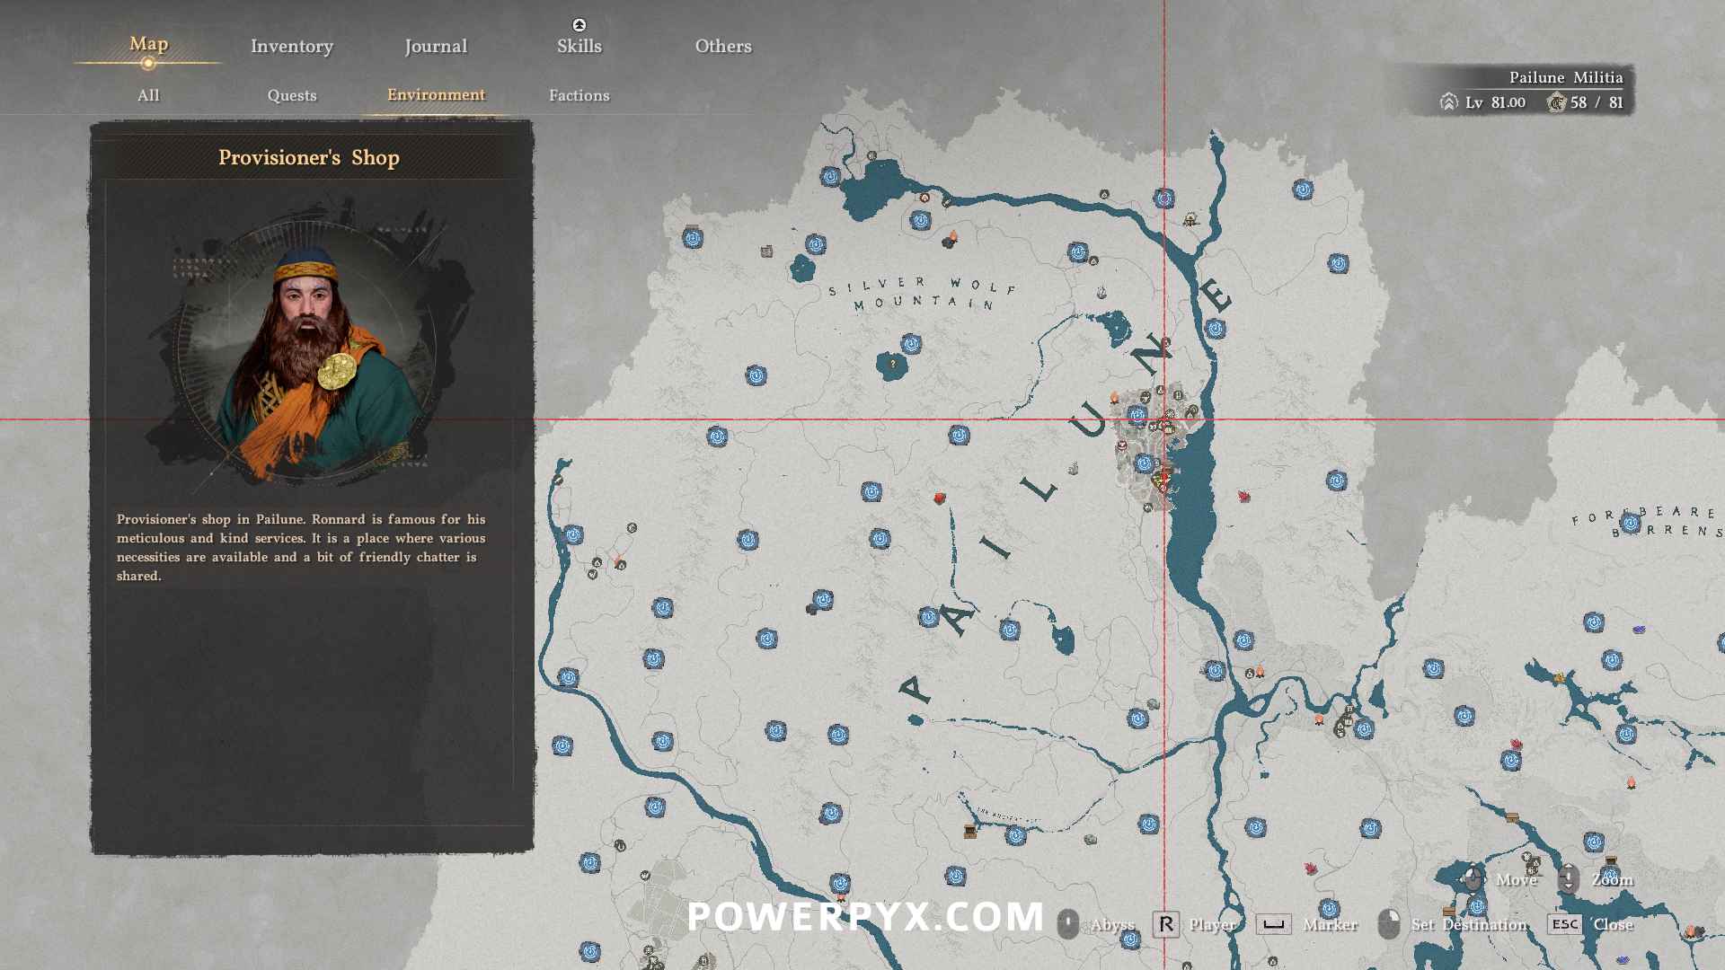Click question mark icon on small lake
The height and width of the screenshot is (970, 1725).
coord(892,364)
